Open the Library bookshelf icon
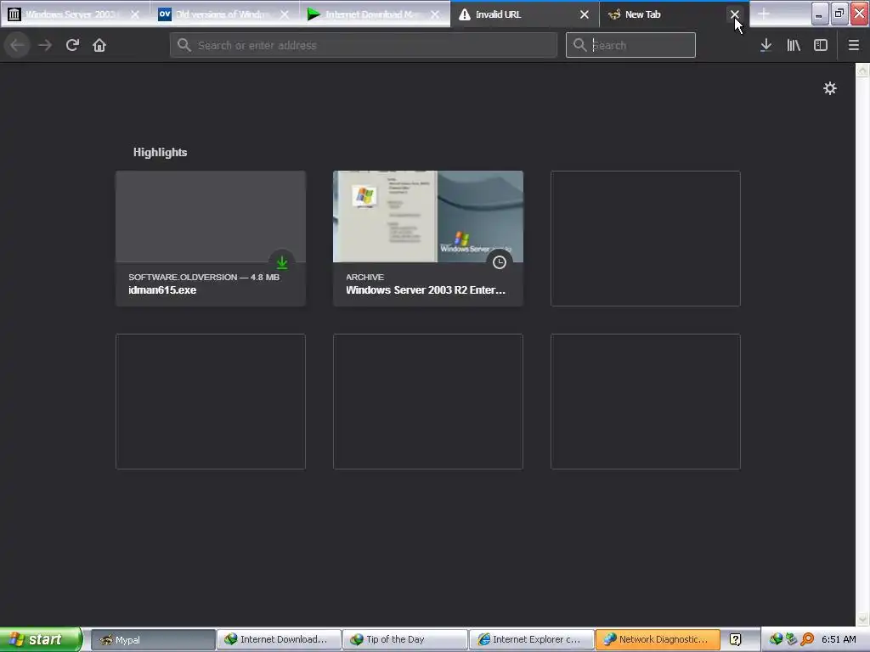The width and height of the screenshot is (870, 652). coord(794,45)
